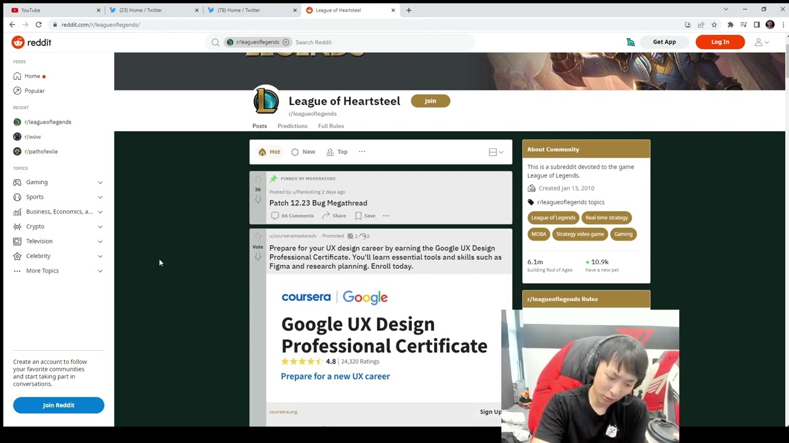
Task: Click the Coursera Google UX ad image
Action: (x=384, y=338)
